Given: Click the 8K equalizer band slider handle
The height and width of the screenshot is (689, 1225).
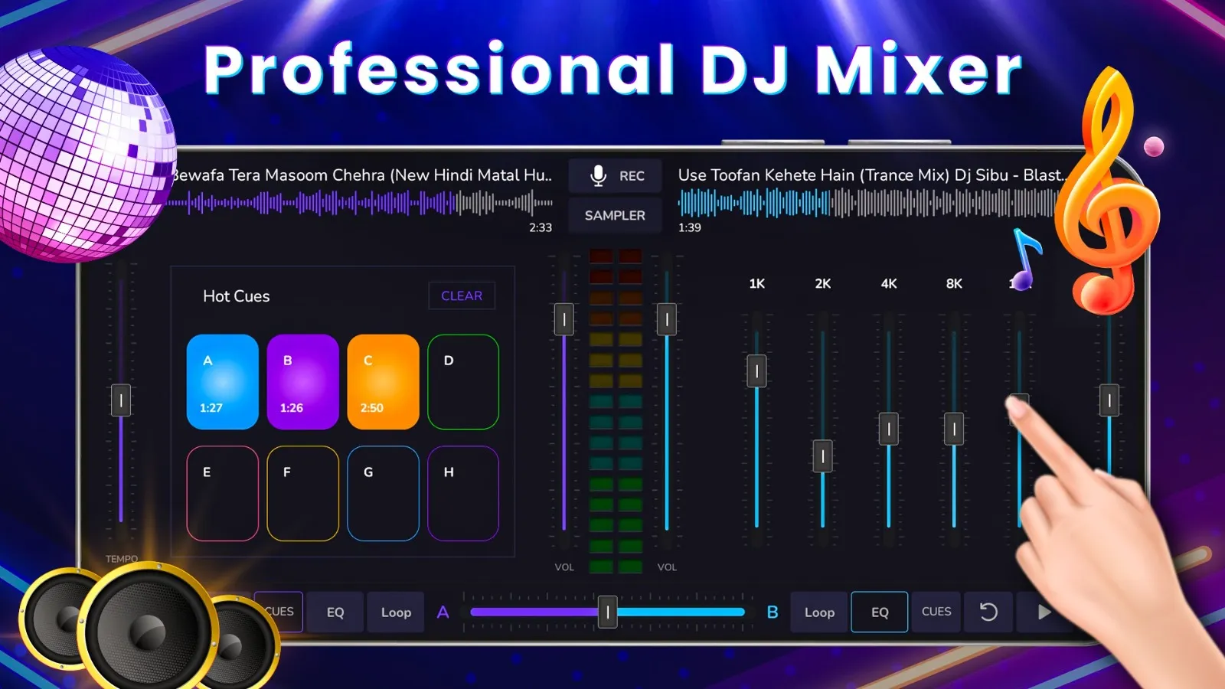Looking at the screenshot, I should (954, 429).
